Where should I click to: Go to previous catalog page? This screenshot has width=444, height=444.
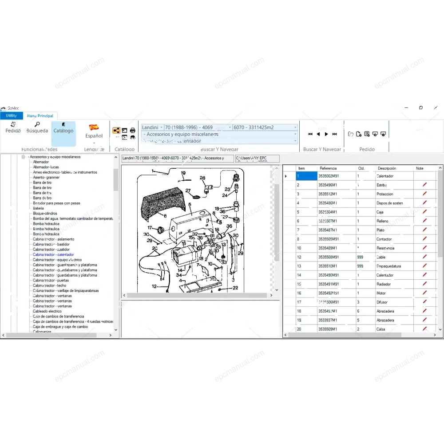click(318, 134)
